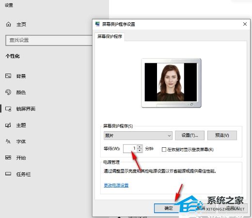Viewport: 252px width, 218px height.
Task: Confirm with the 确定 button
Action: tap(169, 208)
